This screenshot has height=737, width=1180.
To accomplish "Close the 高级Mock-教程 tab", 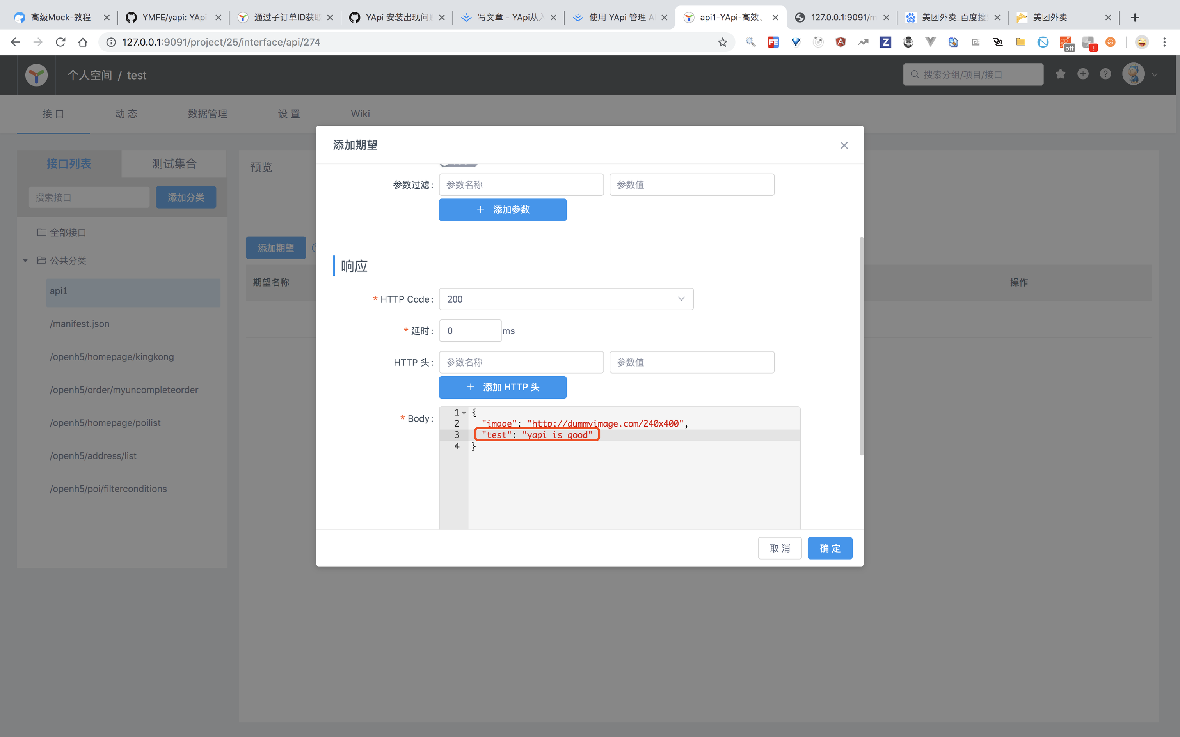I will tap(106, 18).
